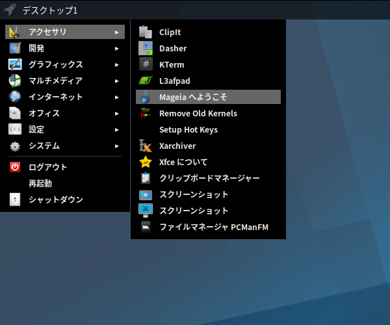Choose the シャットダウン text label

click(56, 200)
